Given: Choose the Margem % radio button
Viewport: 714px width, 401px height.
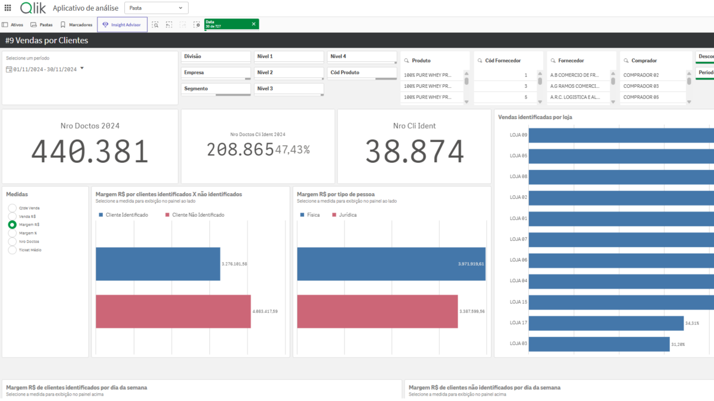Looking at the screenshot, I should tap(12, 233).
